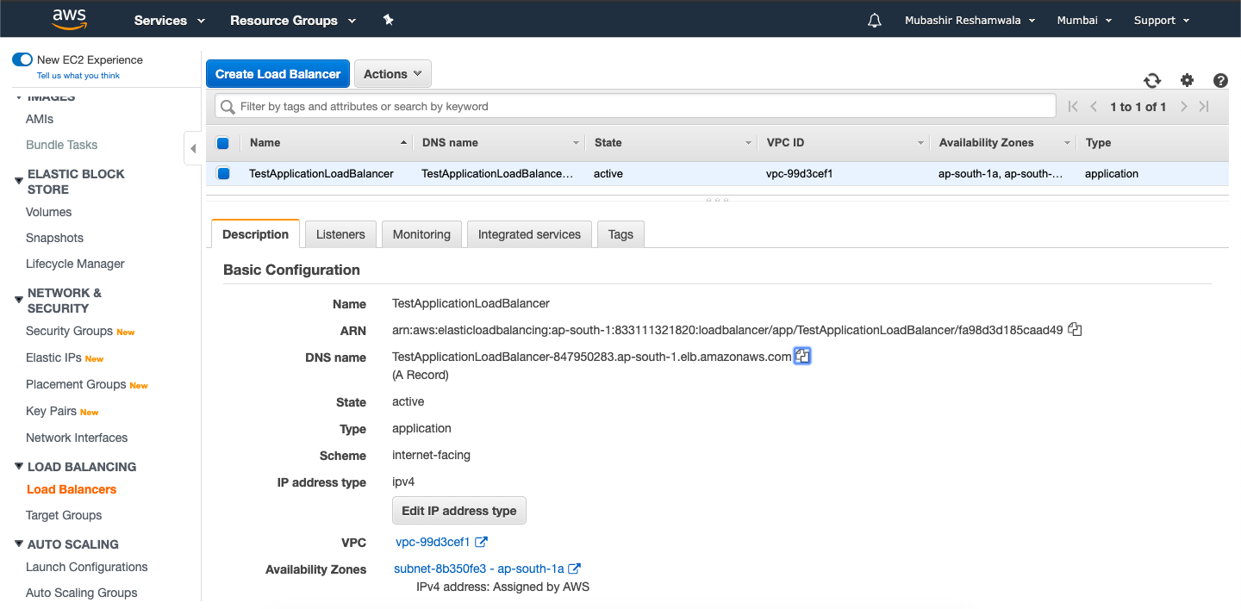This screenshot has width=1241, height=609.
Task: Go to first page of results
Action: [1073, 107]
